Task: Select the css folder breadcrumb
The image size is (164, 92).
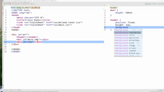Action: point(29,4)
